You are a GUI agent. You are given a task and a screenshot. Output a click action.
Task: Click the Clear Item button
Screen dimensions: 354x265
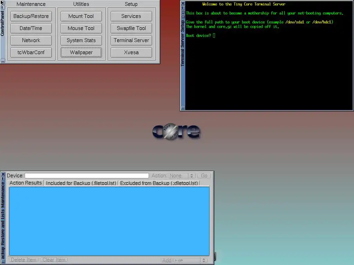(x=54, y=259)
